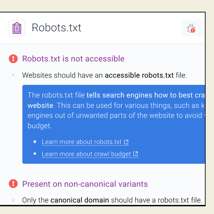
Task: Click red error icon beside 'Robots.txt is not accessible'
Action: pos(13,59)
